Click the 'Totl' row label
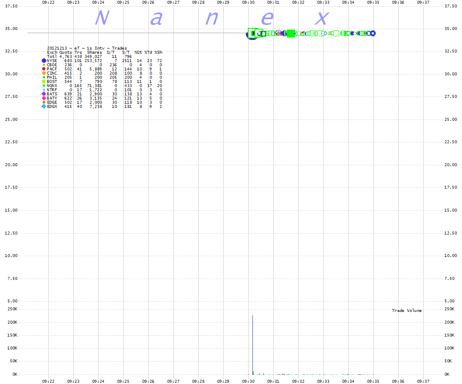The width and height of the screenshot is (462, 384). (x=52, y=56)
